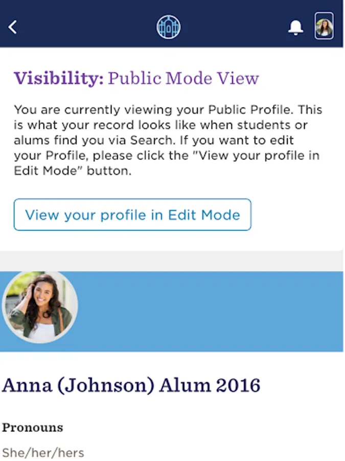Viewport: 345px width, 461px height.
Task: Click the Pronouns field label
Action: click(33, 428)
